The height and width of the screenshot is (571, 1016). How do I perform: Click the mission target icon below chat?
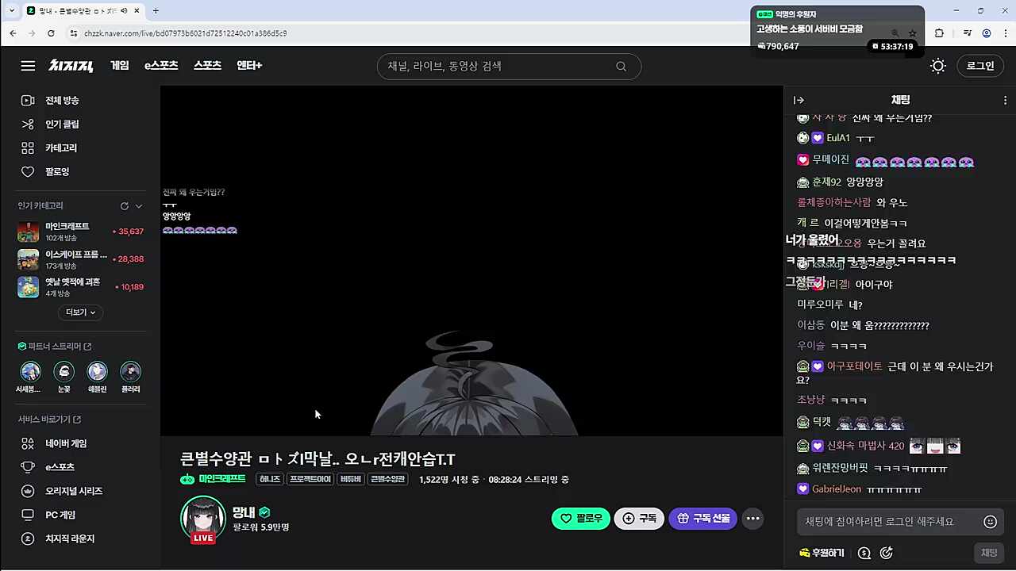(x=887, y=553)
